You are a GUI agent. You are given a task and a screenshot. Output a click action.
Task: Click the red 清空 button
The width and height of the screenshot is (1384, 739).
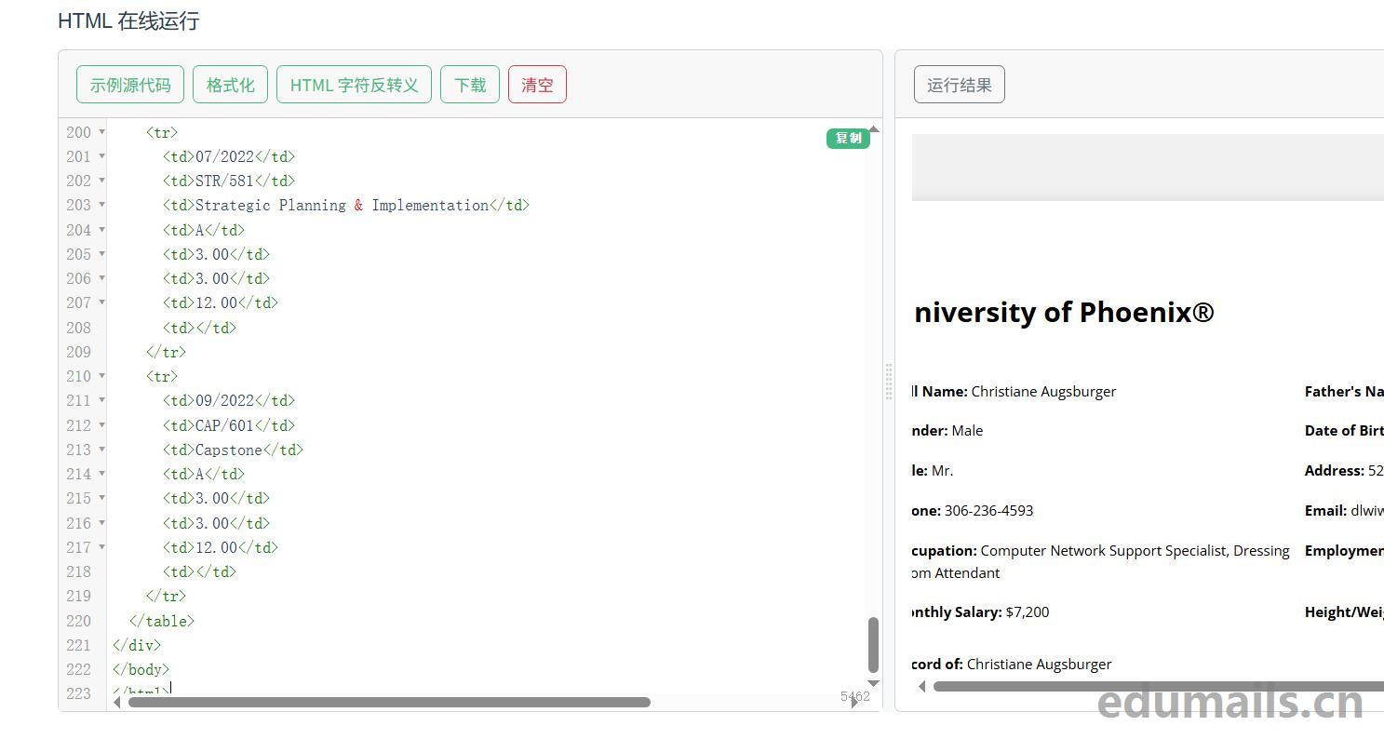(537, 85)
